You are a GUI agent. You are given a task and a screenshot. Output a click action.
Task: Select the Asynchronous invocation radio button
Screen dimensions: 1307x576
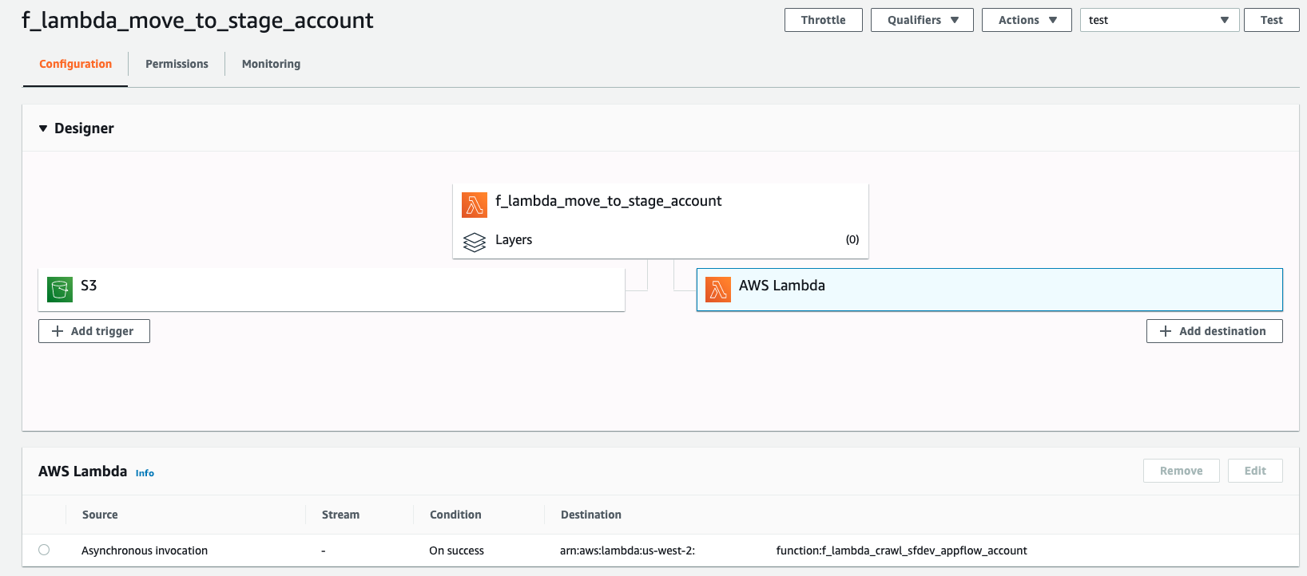[44, 550]
